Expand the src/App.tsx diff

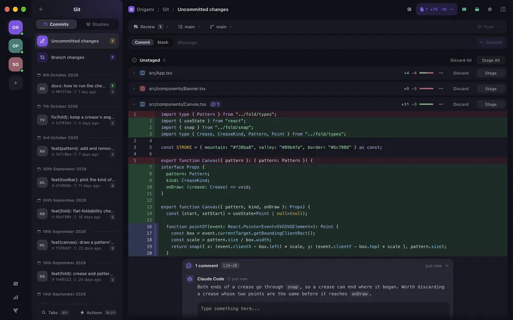pos(134,73)
